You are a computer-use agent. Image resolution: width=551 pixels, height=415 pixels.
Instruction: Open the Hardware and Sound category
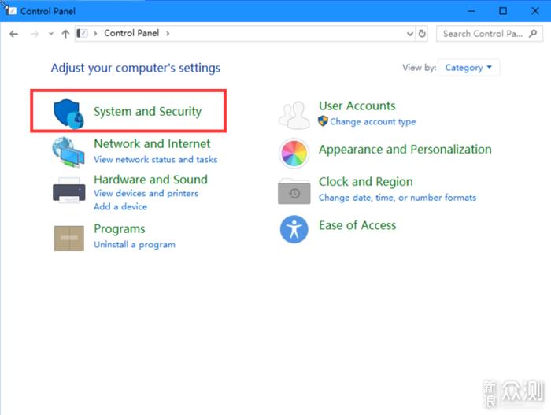tap(151, 180)
